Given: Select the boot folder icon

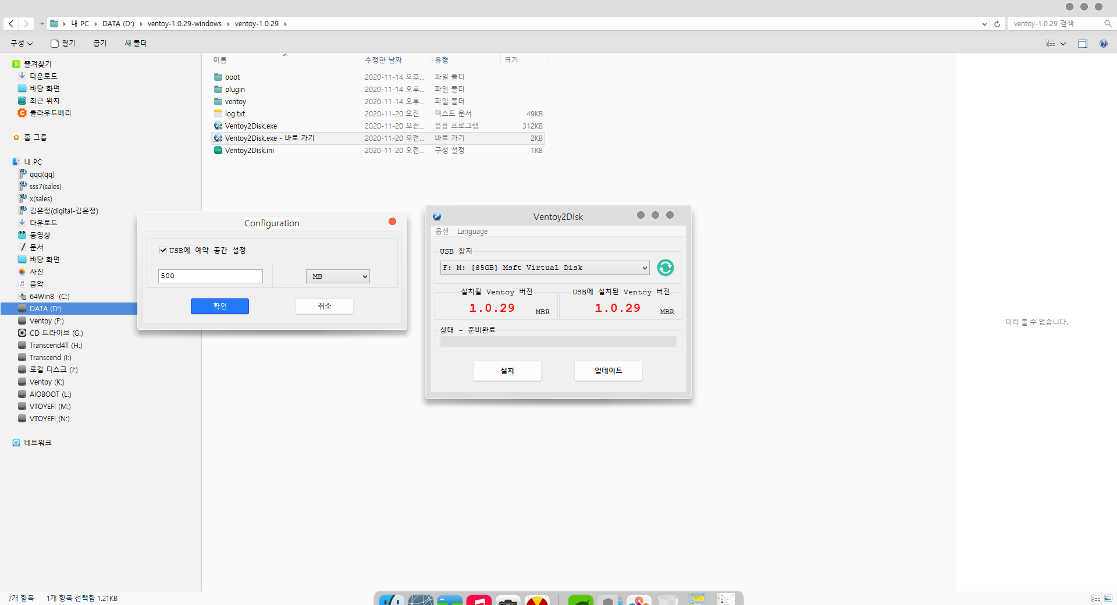Looking at the screenshot, I should [x=218, y=77].
